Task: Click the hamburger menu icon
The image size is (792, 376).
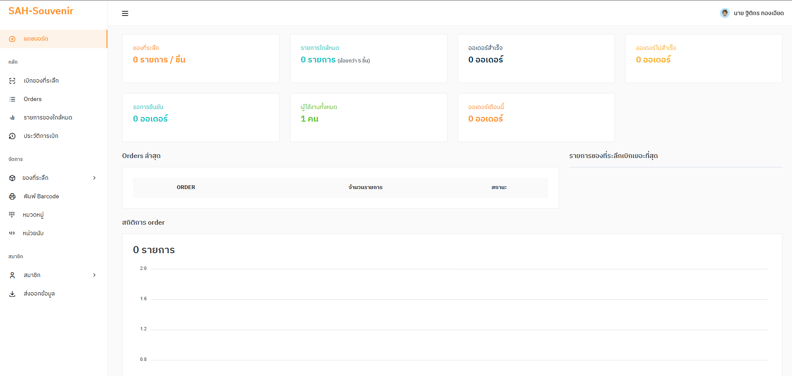Action: click(125, 13)
